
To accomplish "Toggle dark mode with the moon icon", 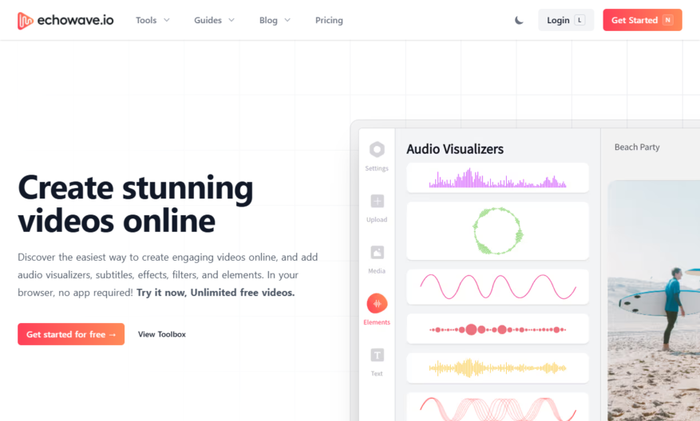I will 519,20.
